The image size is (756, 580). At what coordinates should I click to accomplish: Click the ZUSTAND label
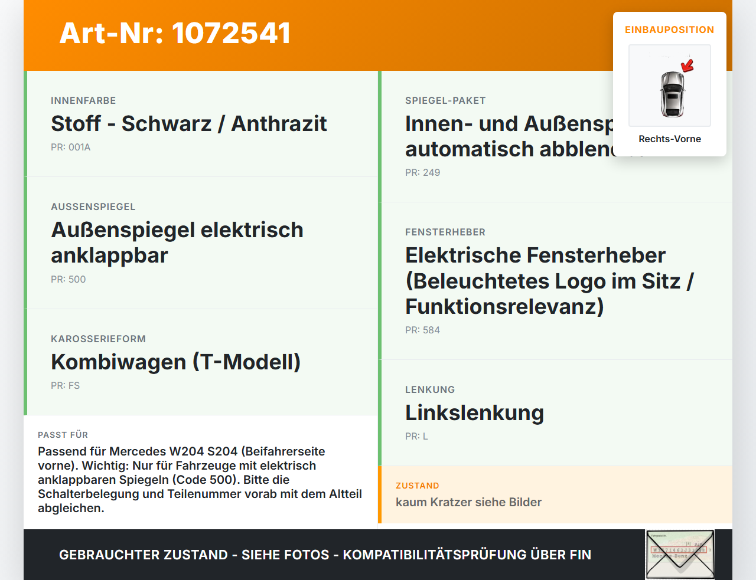tap(418, 486)
